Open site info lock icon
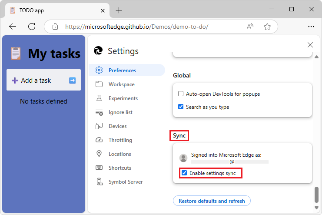This screenshot has height=215, width=322. 55,27
